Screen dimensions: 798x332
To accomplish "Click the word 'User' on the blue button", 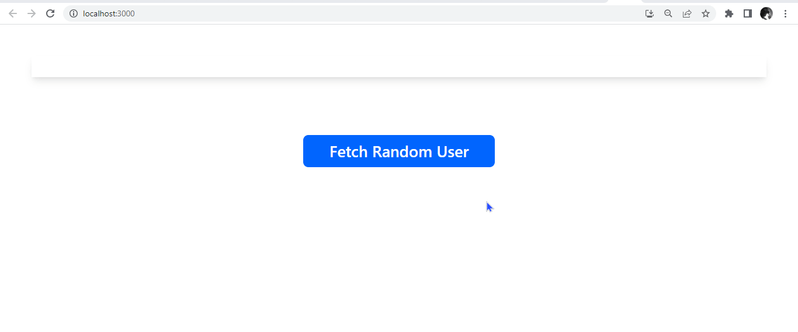I will point(453,151).
